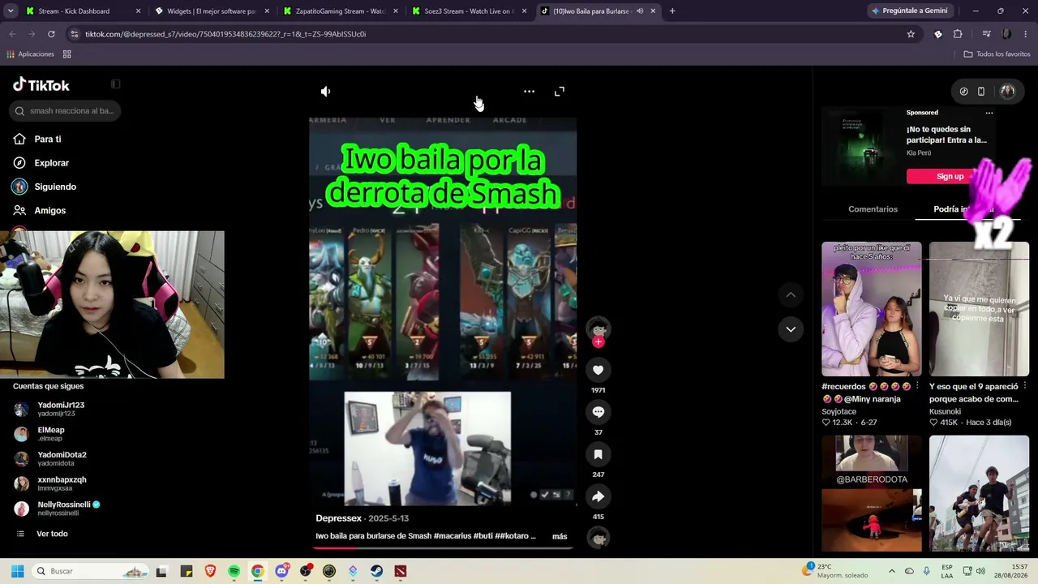Open the Explorar section
The height and width of the screenshot is (584, 1038).
51,163
